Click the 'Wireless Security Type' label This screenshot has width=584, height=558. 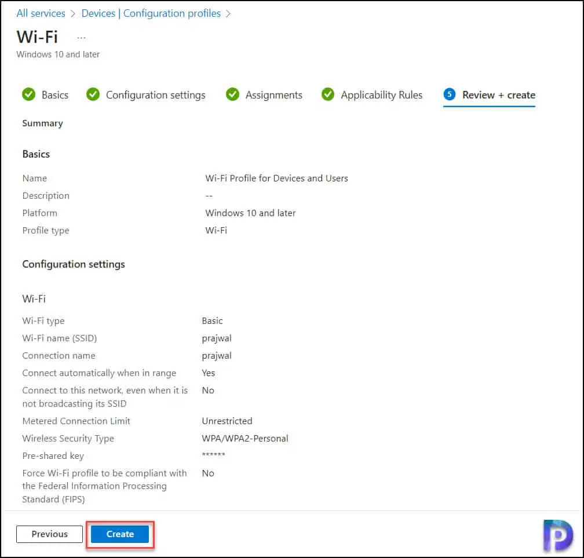(68, 439)
